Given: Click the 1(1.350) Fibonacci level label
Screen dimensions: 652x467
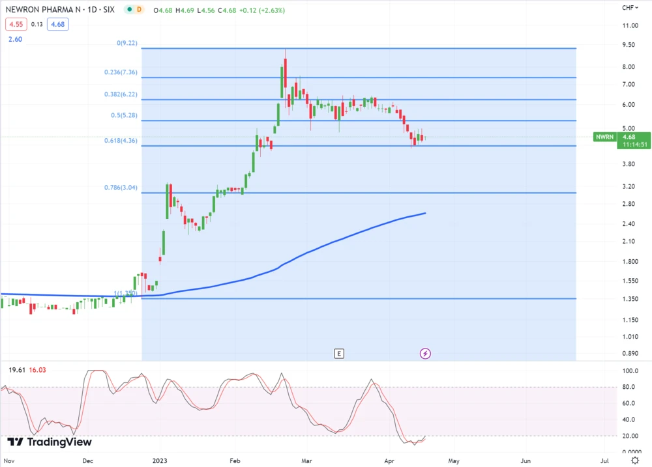Looking at the screenshot, I should click(x=125, y=293).
